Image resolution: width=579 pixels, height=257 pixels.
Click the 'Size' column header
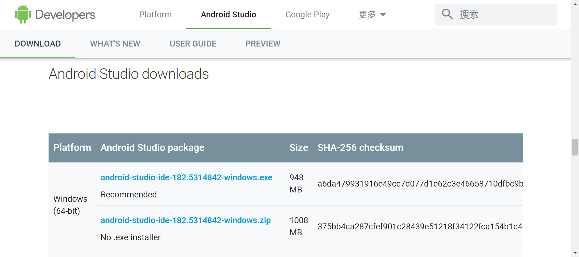coord(299,148)
